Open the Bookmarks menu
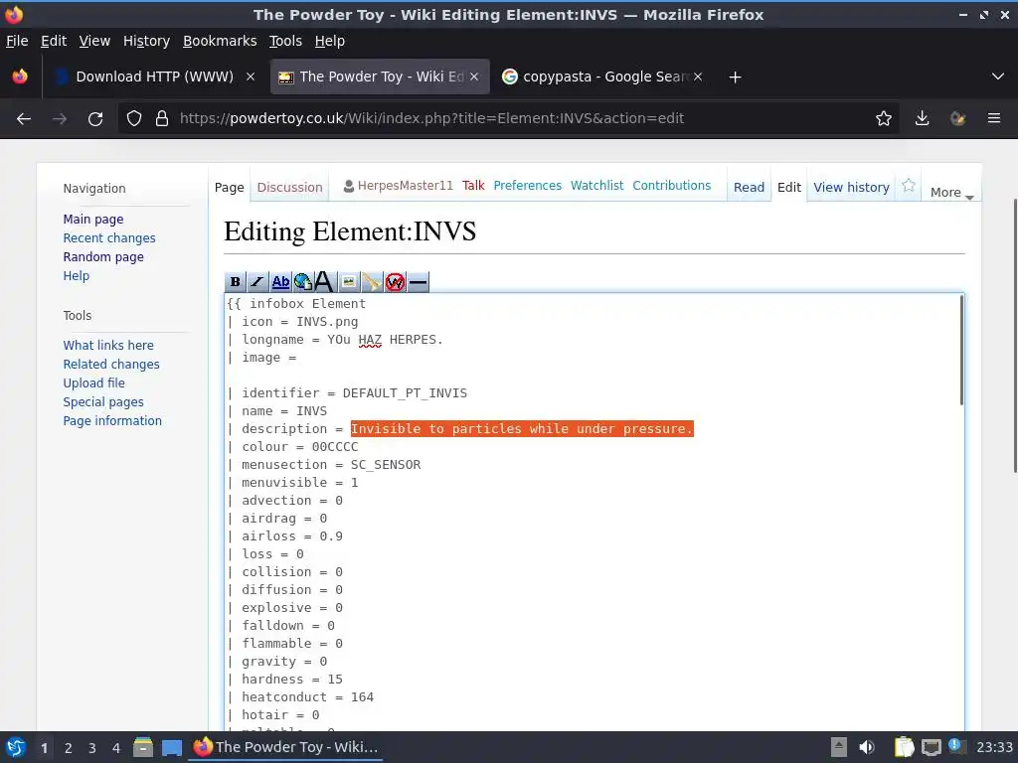 tap(220, 41)
